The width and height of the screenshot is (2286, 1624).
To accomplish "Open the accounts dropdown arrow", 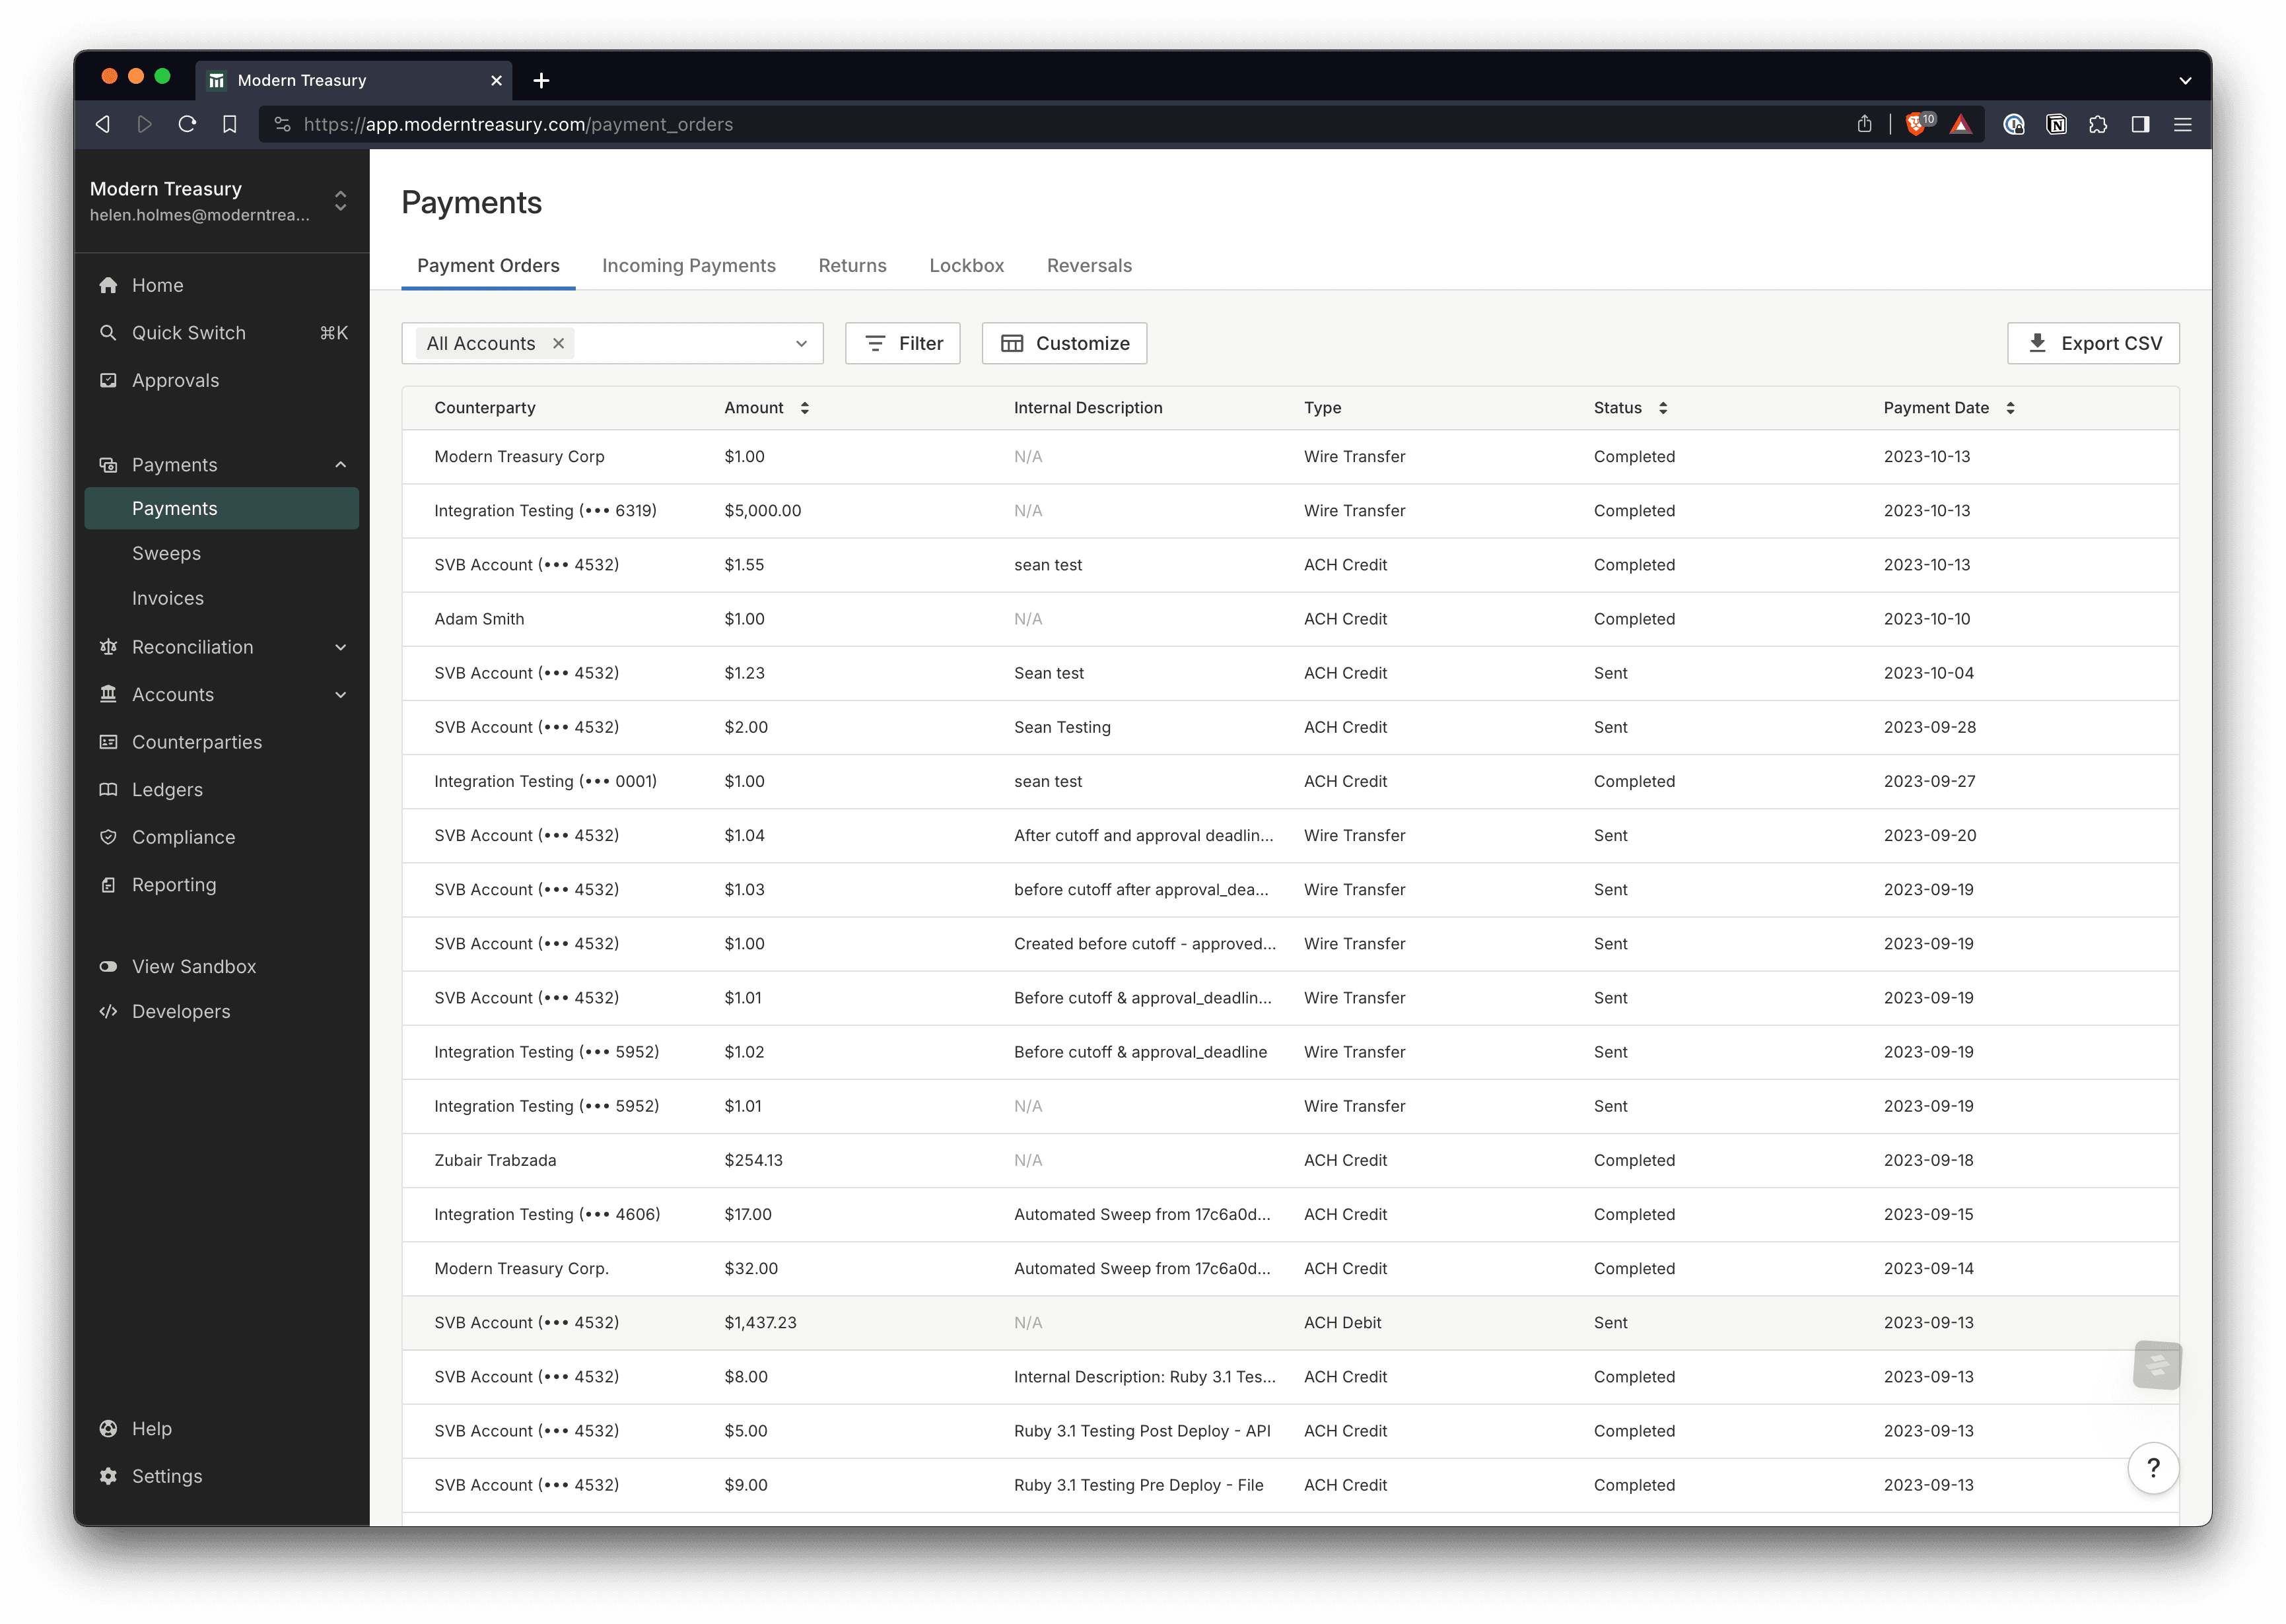I will pyautogui.click(x=801, y=344).
